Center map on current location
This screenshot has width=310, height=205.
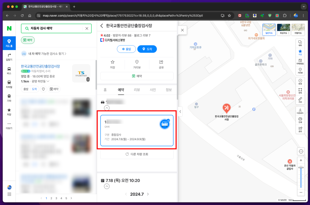[x=301, y=151]
